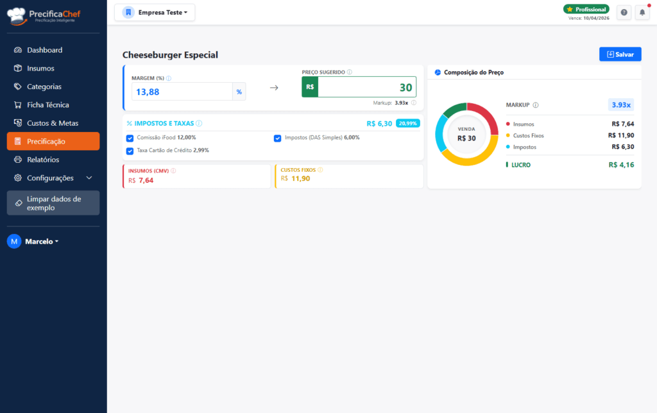This screenshot has width=657, height=413.
Task: Click the Relatórios printer icon
Action: click(x=17, y=160)
